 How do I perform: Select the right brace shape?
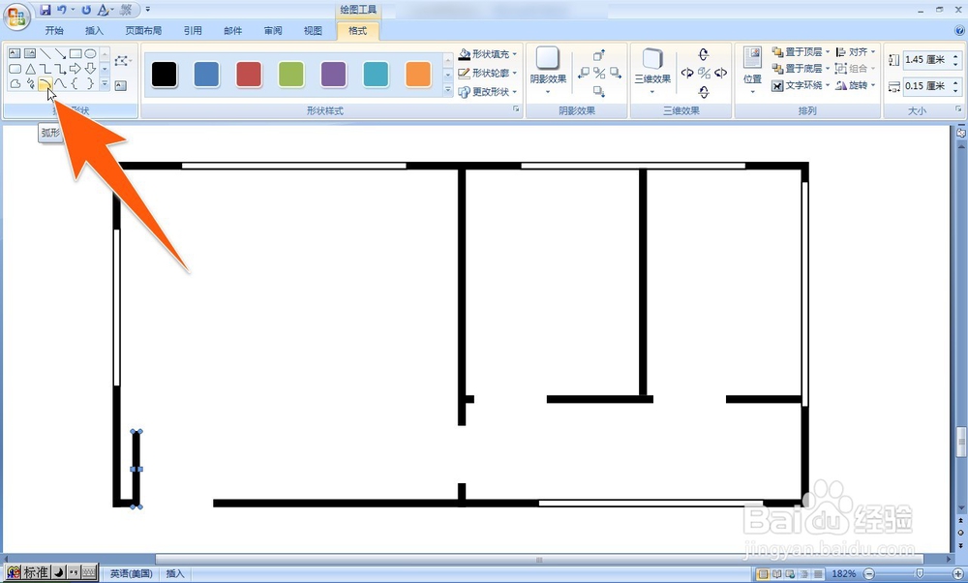click(x=90, y=83)
